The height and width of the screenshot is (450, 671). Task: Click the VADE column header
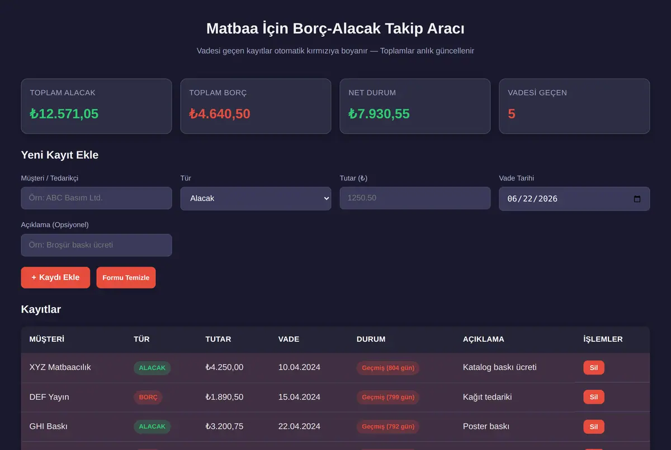point(289,339)
